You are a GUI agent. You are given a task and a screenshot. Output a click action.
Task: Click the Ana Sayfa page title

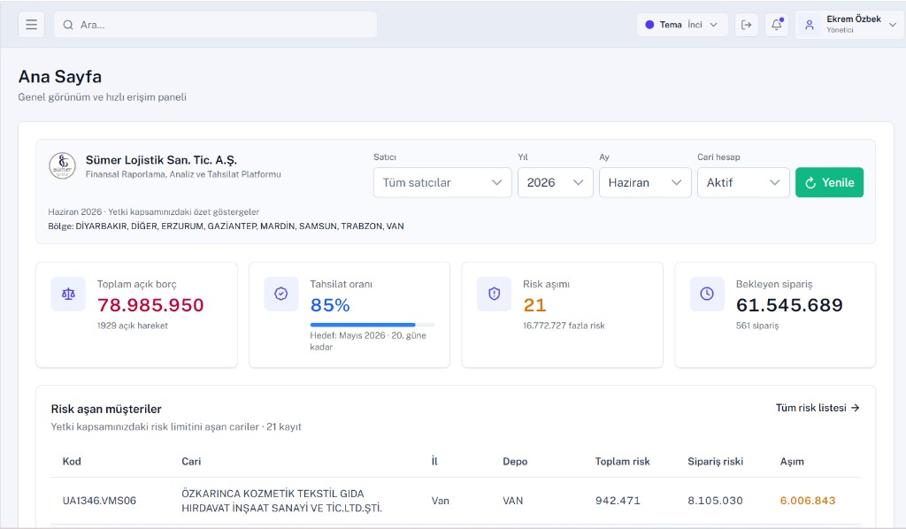click(60, 76)
